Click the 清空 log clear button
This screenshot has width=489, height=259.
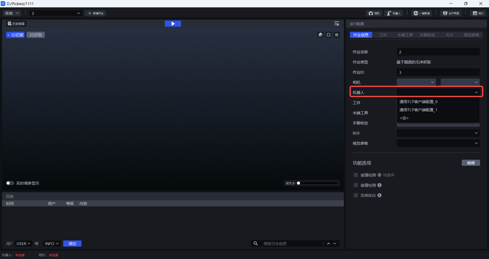(x=72, y=244)
